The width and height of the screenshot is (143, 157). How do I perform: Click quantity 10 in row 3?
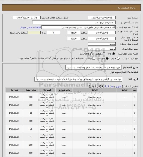click(31, 113)
